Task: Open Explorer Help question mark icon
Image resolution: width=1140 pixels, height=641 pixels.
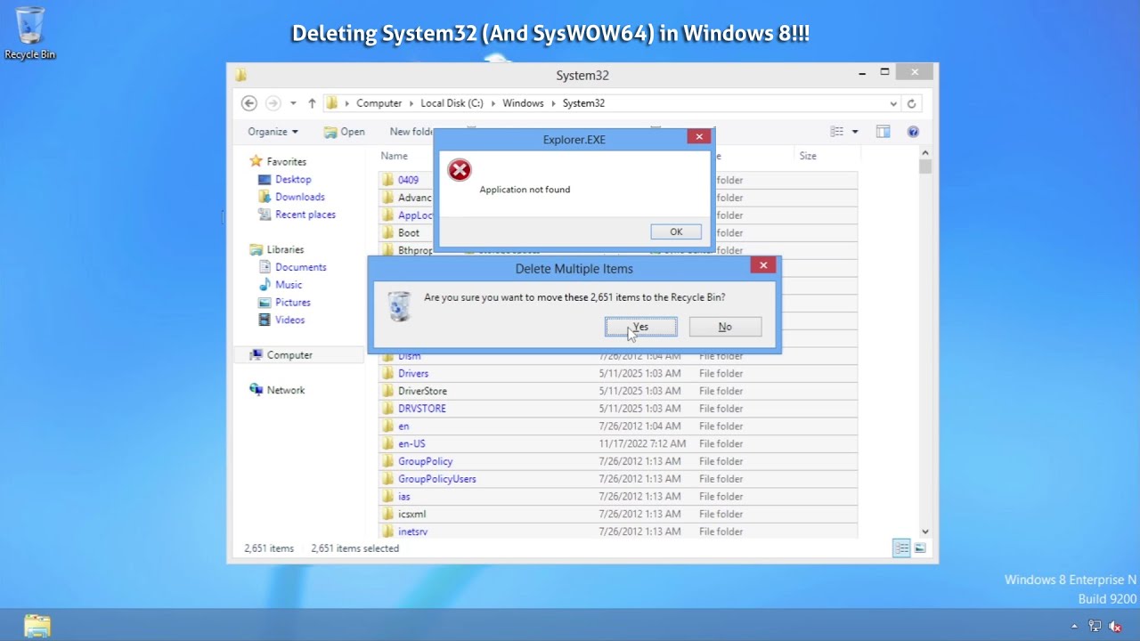Action: [913, 132]
